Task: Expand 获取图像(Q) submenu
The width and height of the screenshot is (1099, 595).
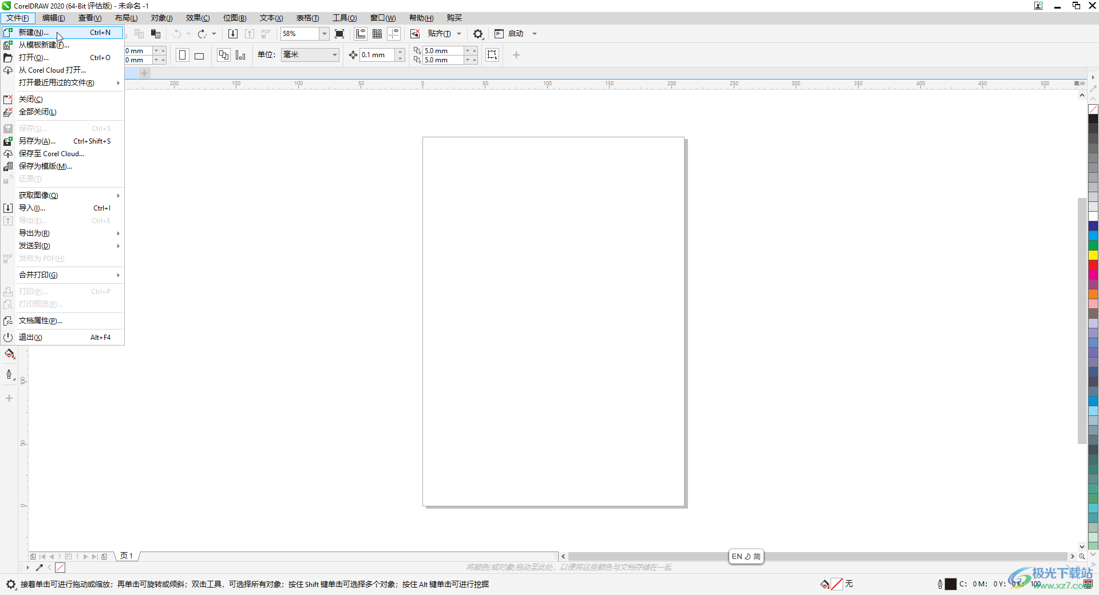Action: [x=62, y=195]
